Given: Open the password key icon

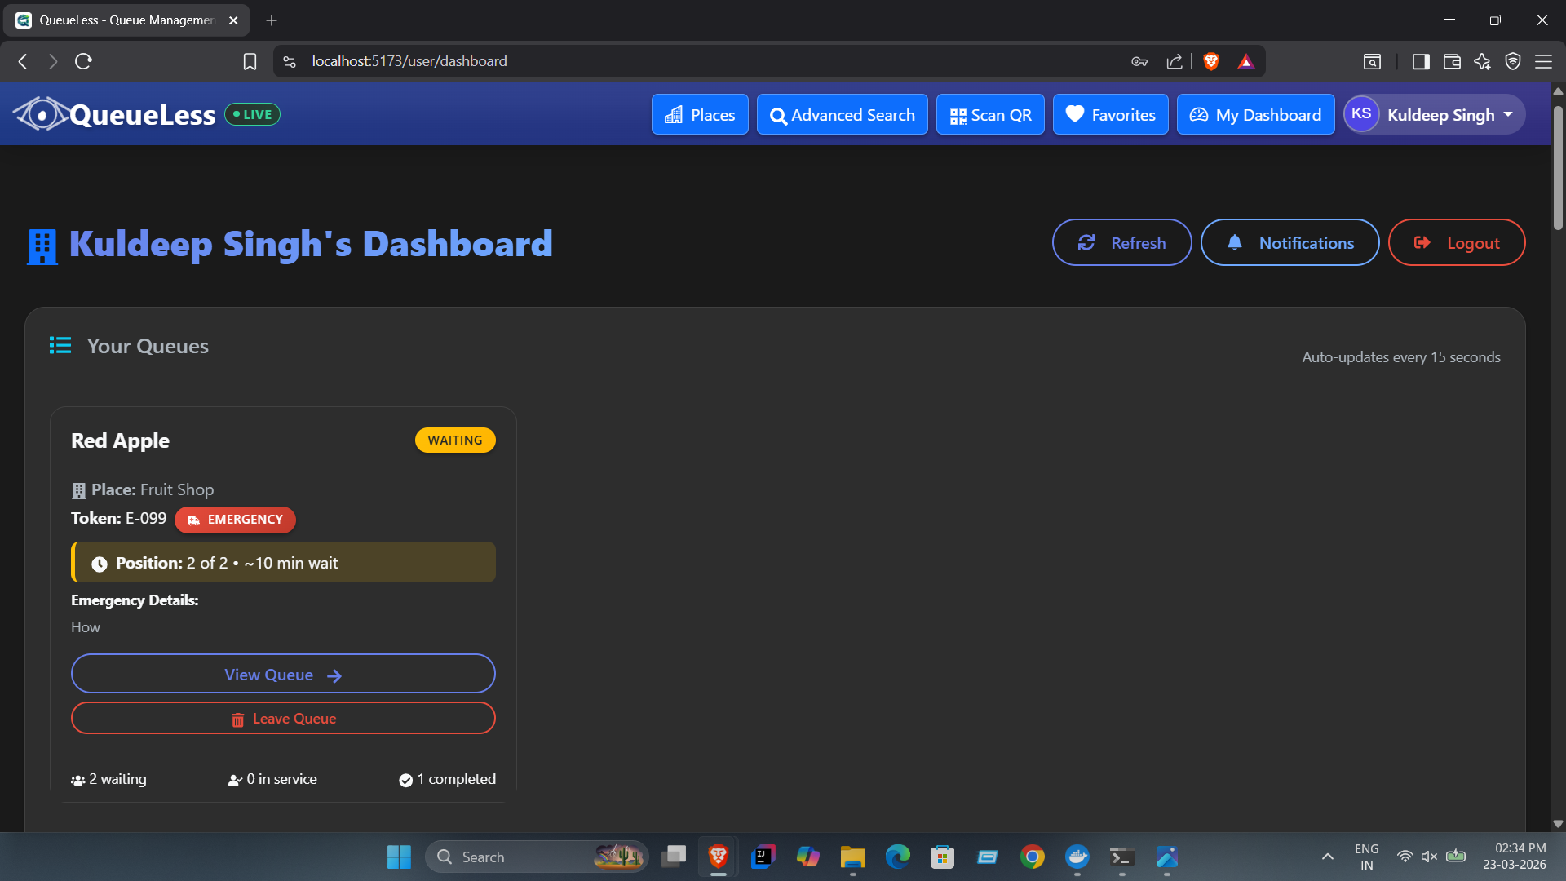Looking at the screenshot, I should pos(1139,61).
